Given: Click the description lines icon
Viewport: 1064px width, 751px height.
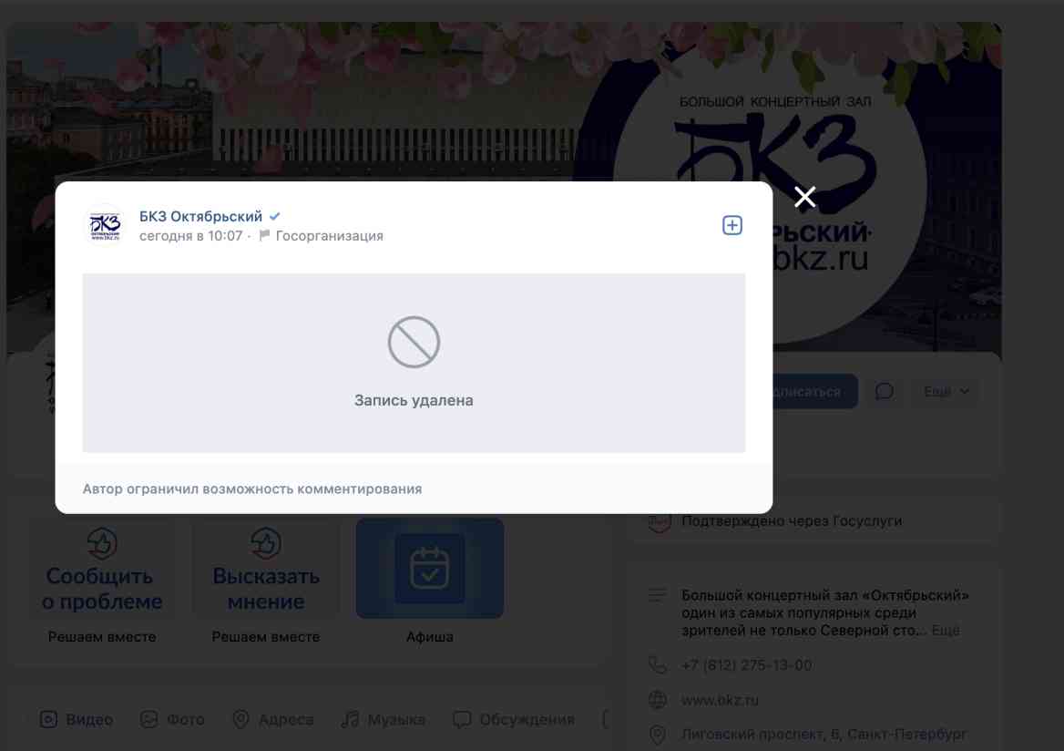Looking at the screenshot, I should point(658,595).
